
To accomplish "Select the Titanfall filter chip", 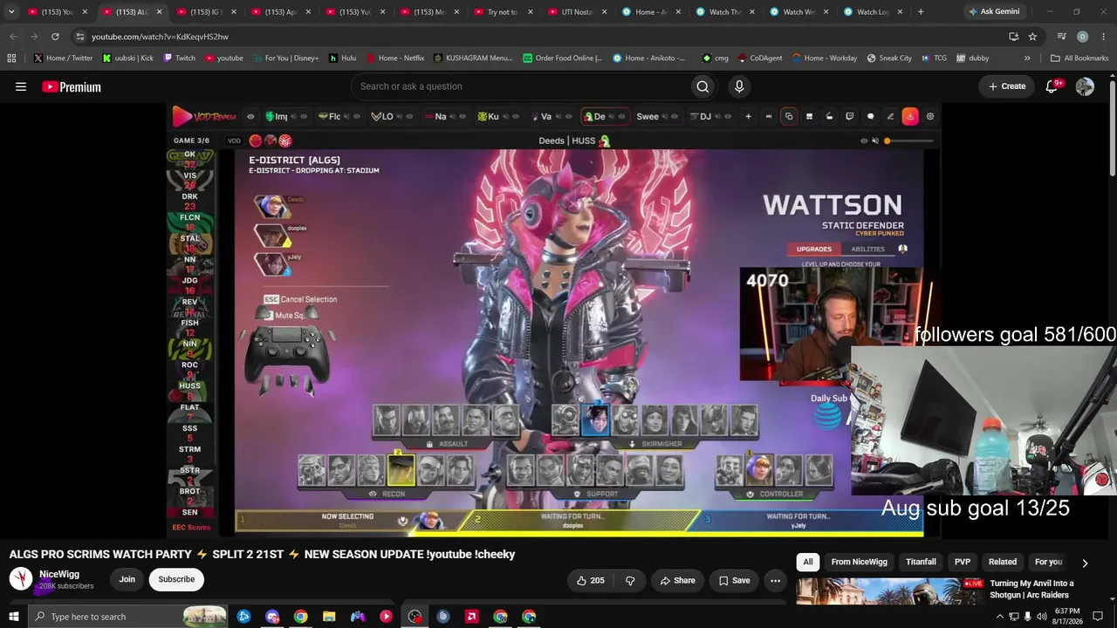I will pos(921,563).
